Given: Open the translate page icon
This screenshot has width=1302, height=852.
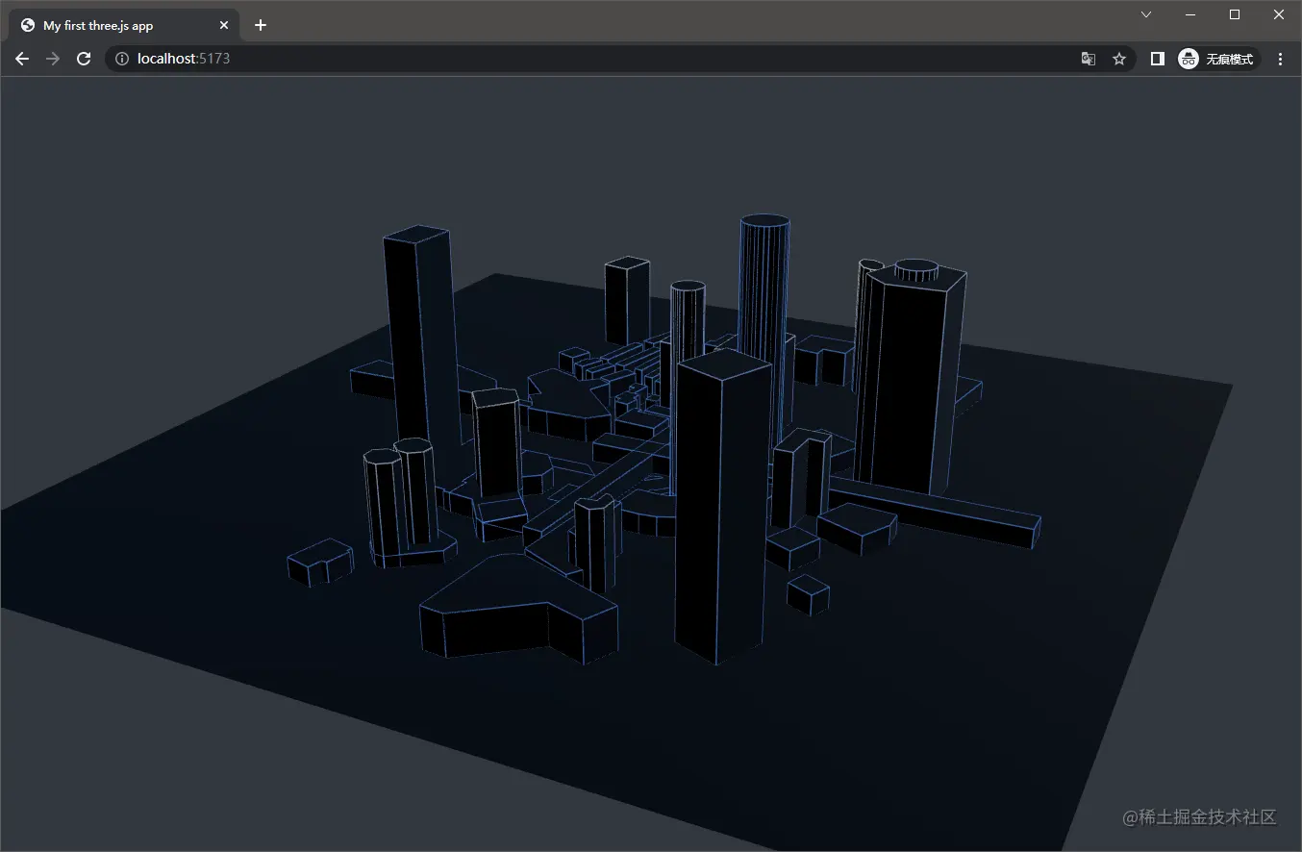Looking at the screenshot, I should [x=1089, y=59].
